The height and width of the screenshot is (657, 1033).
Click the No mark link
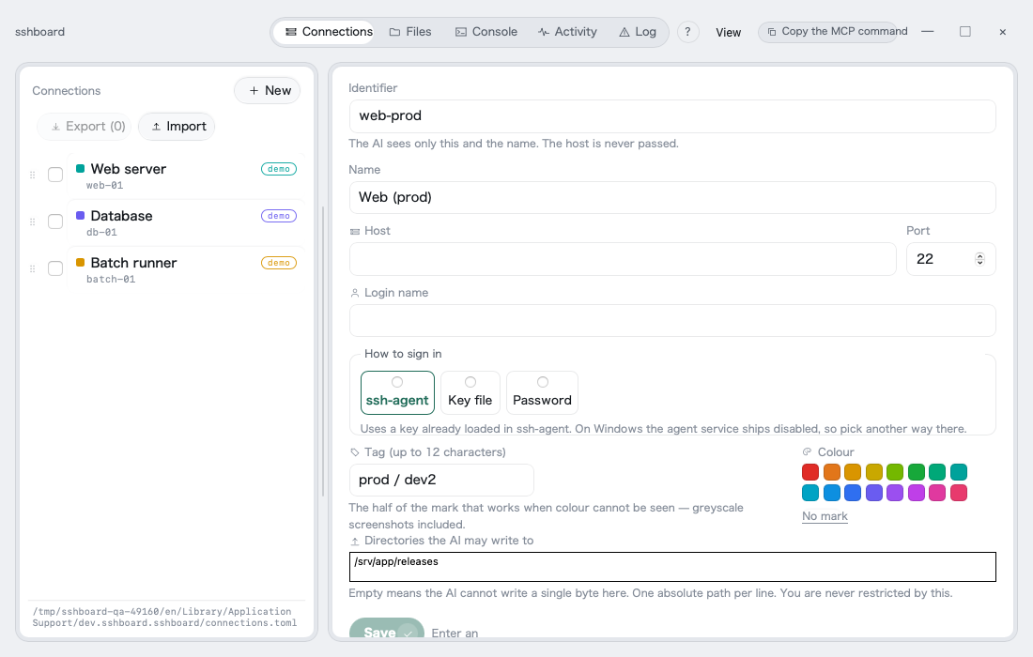(x=825, y=516)
